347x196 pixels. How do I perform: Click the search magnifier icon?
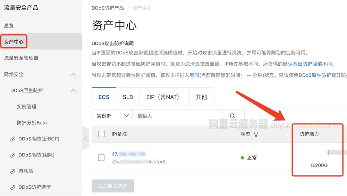pos(232,116)
